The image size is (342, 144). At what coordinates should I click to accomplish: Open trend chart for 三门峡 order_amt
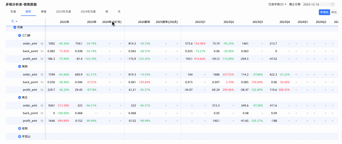point(42,44)
